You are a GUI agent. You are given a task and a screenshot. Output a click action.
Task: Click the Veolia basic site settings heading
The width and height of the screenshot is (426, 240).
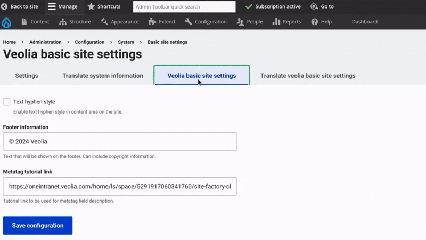72,54
